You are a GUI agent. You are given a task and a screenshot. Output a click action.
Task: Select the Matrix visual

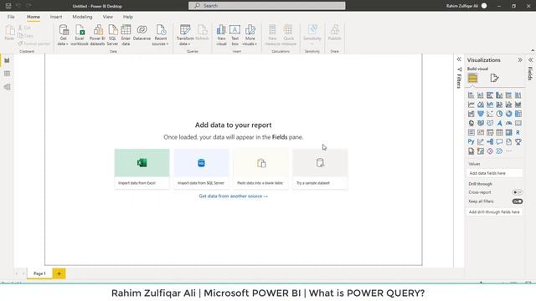(508, 132)
